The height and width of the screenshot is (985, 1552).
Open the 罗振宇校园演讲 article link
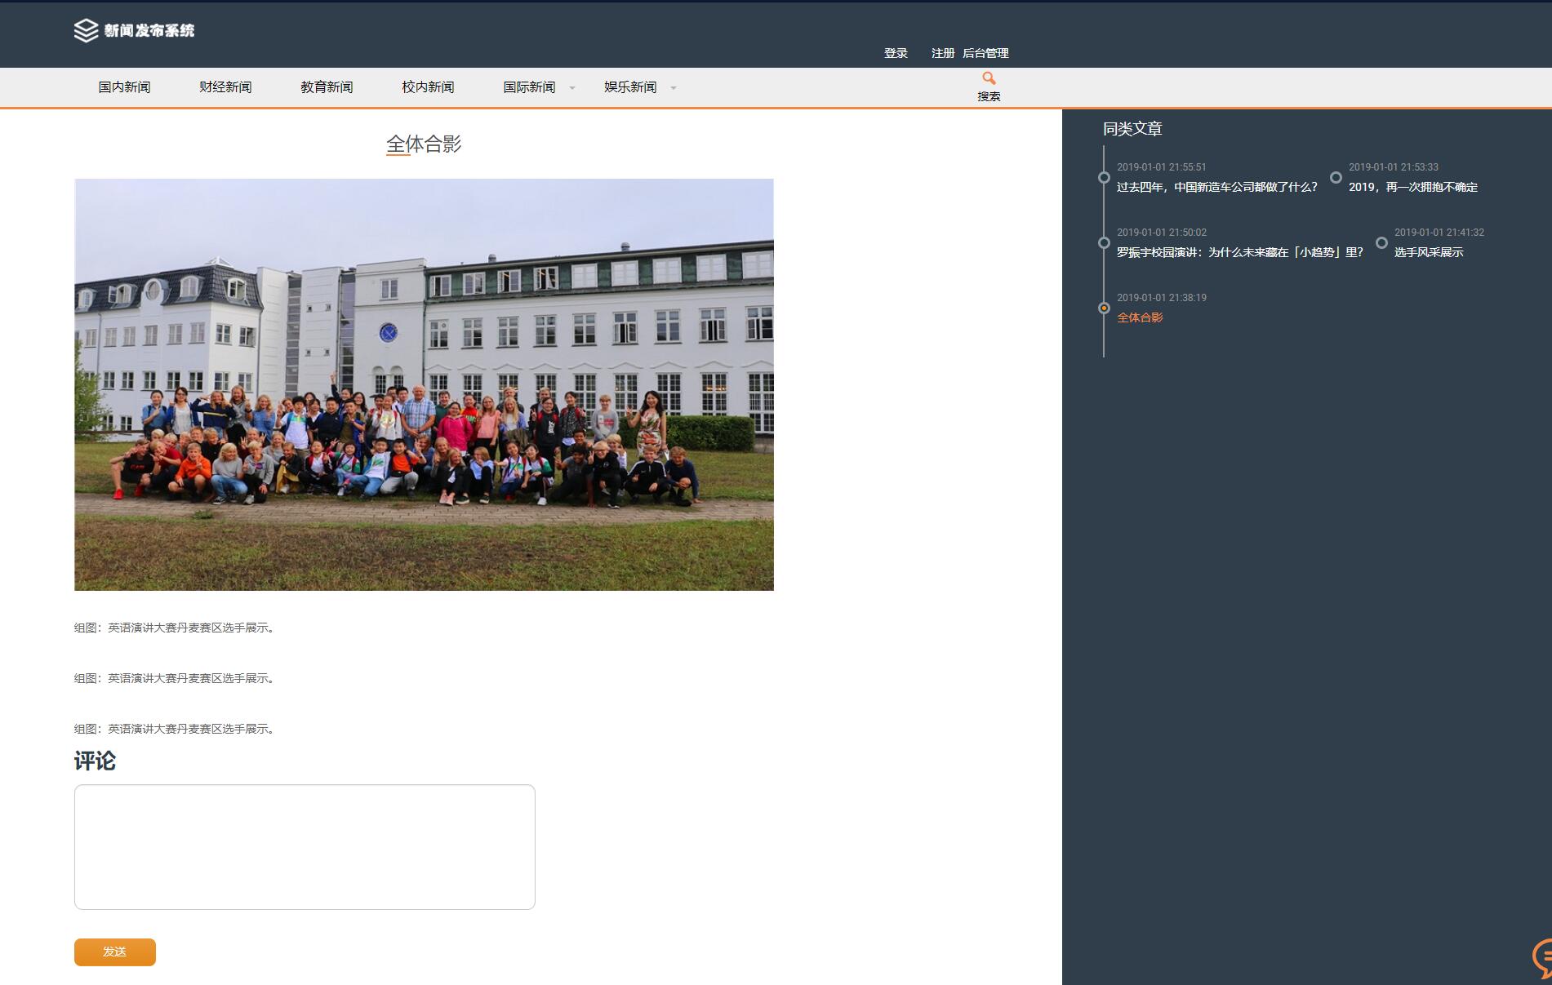[1239, 252]
